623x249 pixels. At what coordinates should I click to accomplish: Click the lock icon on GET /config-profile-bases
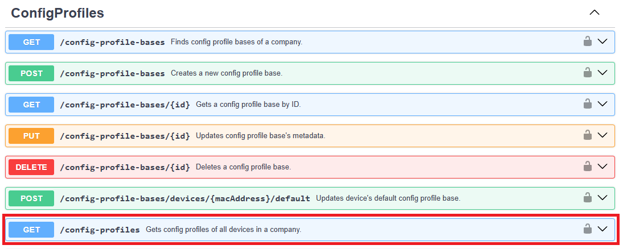tap(587, 42)
